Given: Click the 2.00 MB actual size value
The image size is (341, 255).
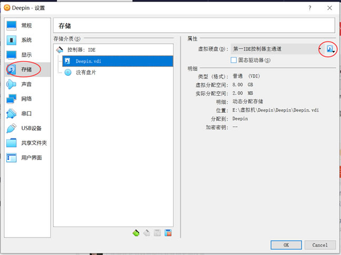Looking at the screenshot, I should click(243, 93).
